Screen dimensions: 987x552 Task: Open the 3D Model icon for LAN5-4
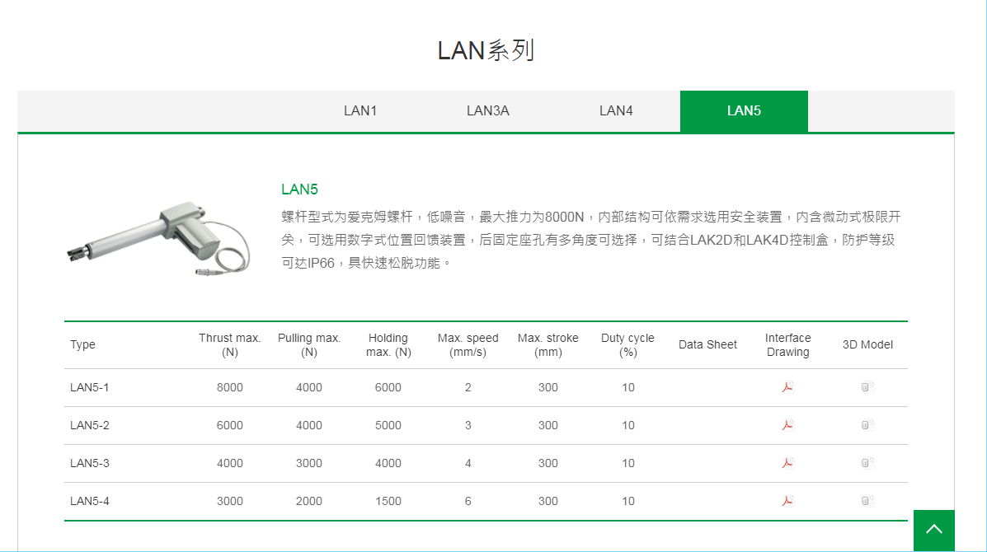pyautogui.click(x=867, y=501)
